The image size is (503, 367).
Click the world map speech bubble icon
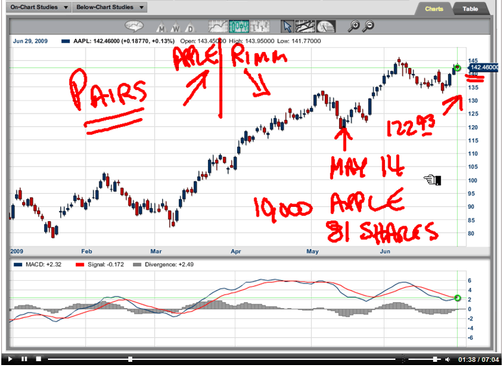pyautogui.click(x=134, y=27)
